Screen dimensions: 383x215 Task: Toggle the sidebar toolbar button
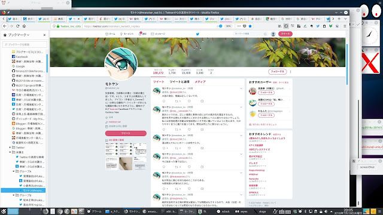tap(286, 26)
